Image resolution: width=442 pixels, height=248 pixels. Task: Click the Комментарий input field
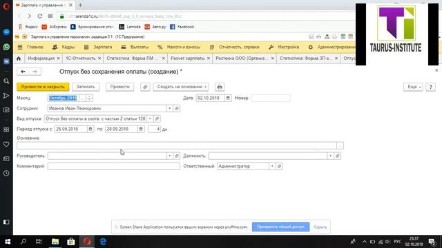click(x=113, y=166)
